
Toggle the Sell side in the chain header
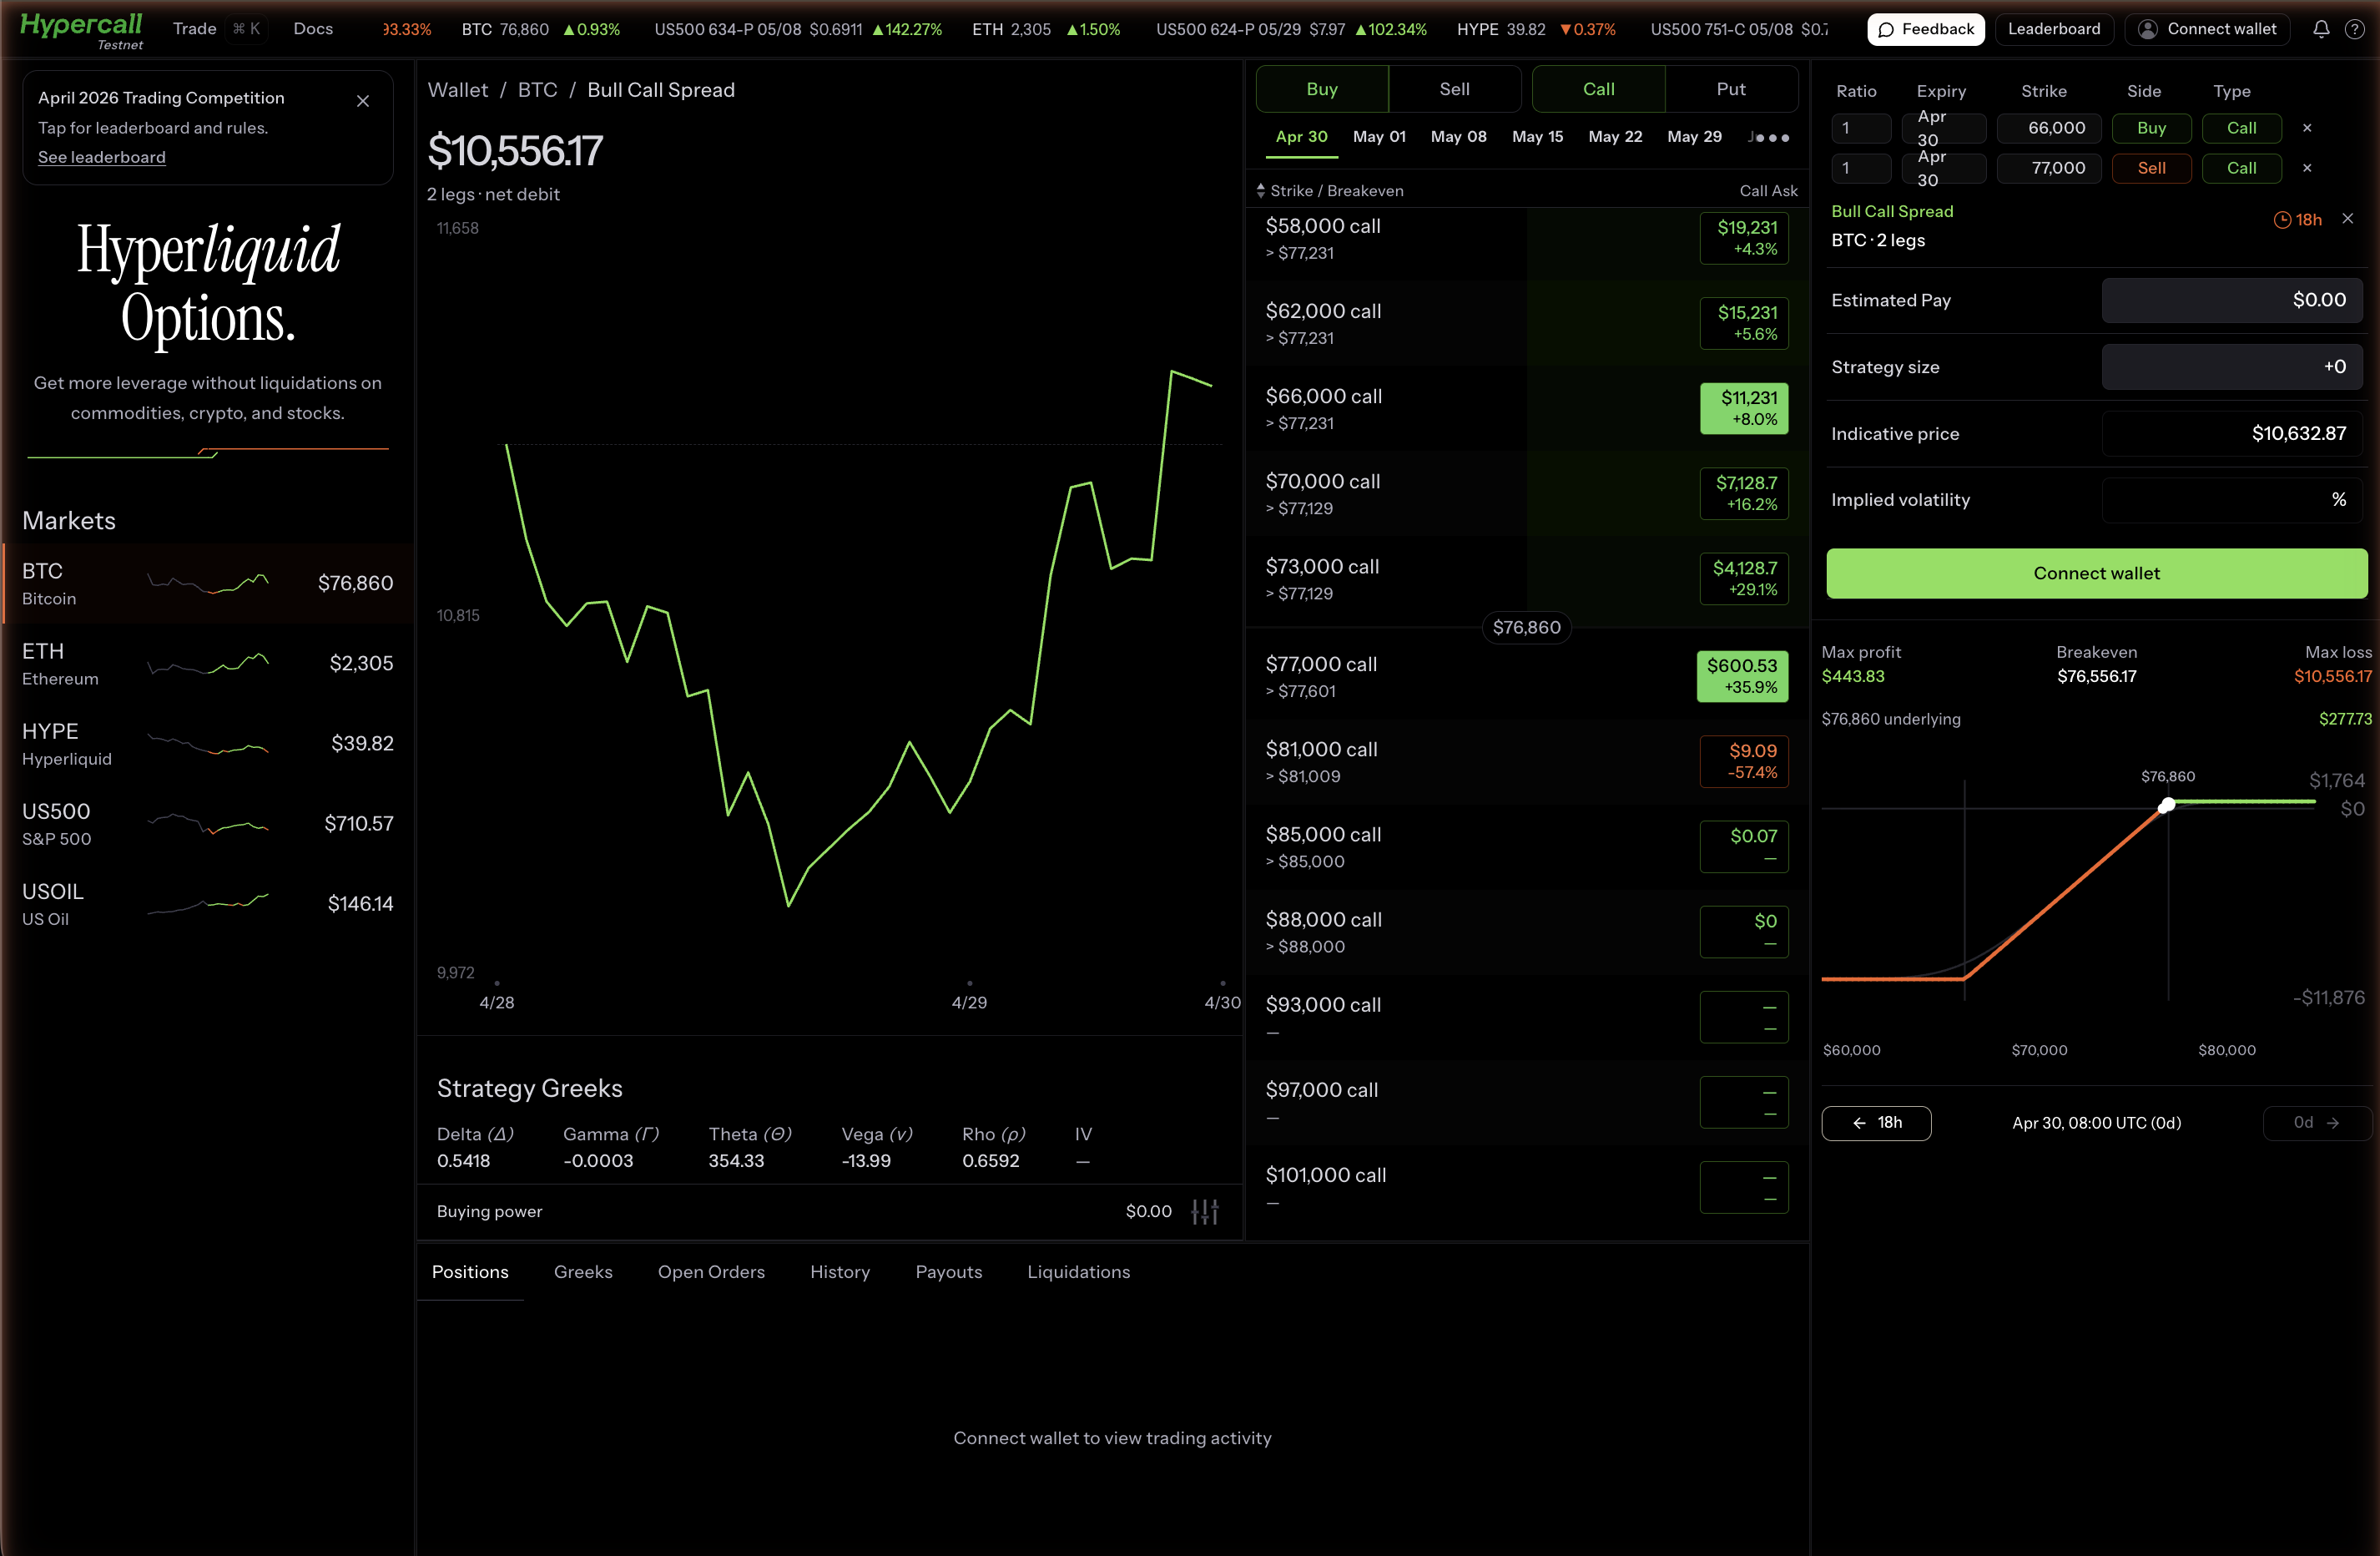[x=1455, y=88]
